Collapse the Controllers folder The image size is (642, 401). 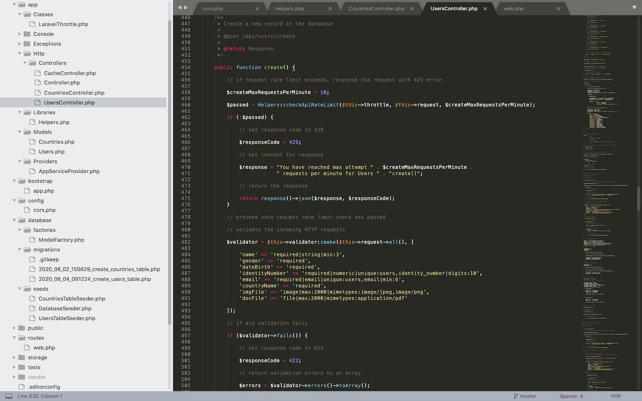[x=25, y=63]
